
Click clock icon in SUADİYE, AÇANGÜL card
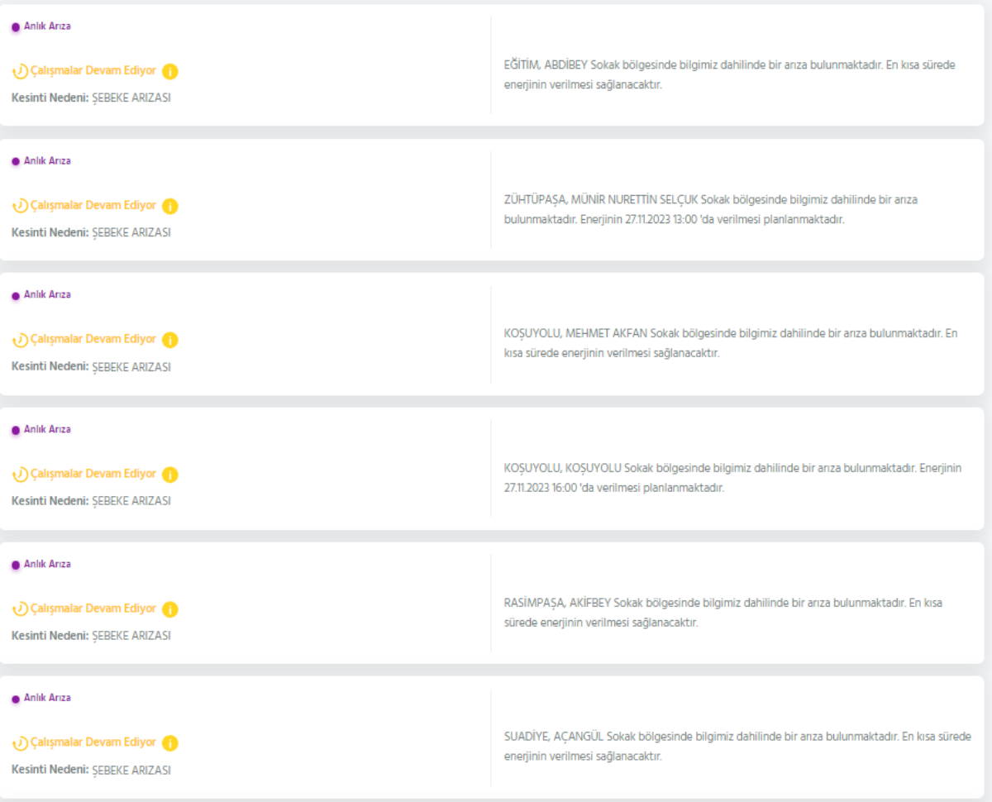20,743
